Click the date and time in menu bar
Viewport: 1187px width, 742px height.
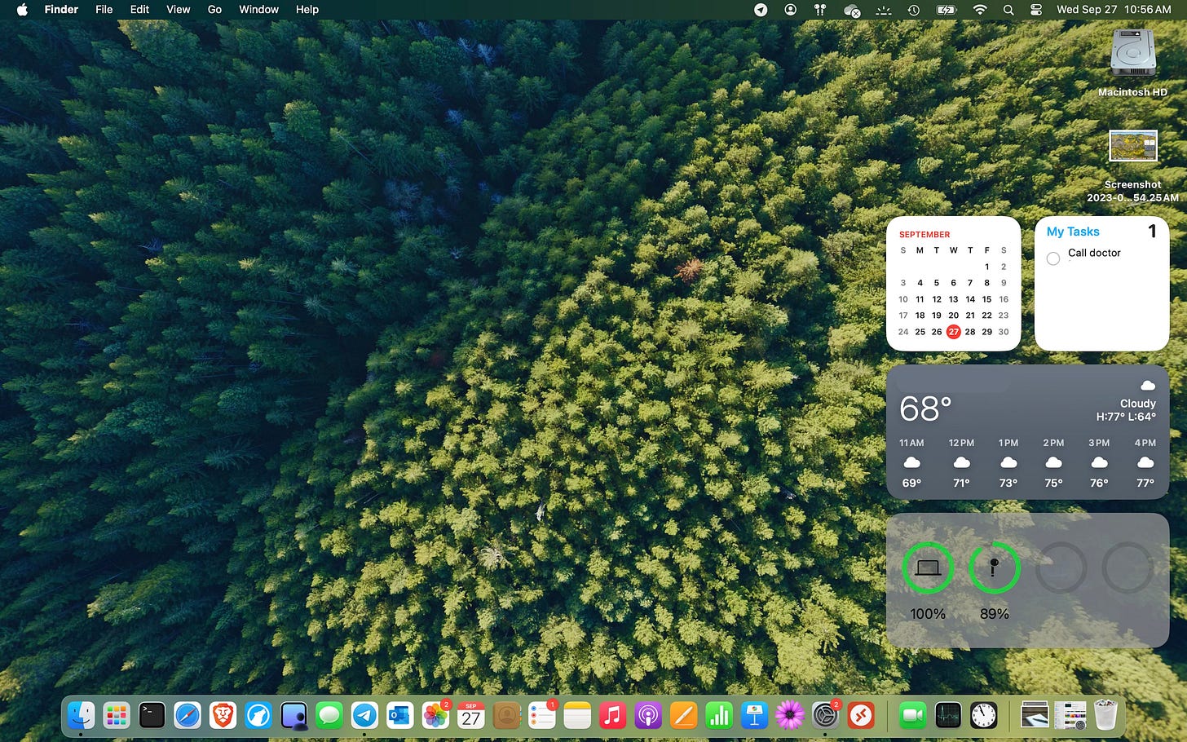click(x=1114, y=10)
